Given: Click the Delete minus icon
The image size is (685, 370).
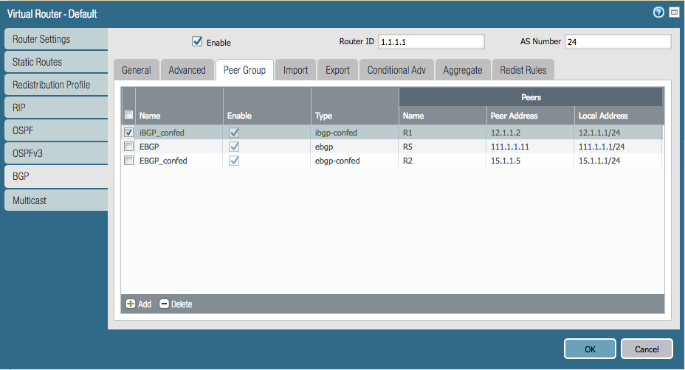Looking at the screenshot, I should [164, 304].
